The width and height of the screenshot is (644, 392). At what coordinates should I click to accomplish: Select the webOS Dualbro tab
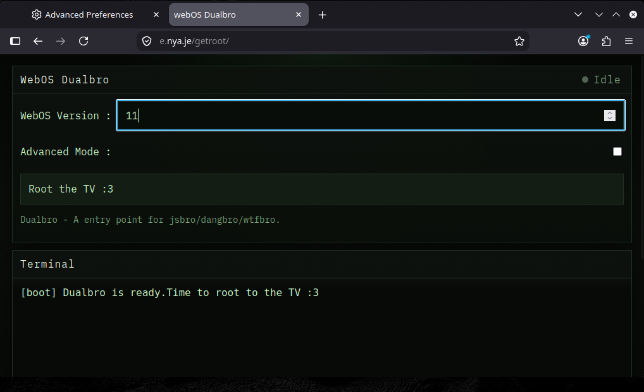point(238,15)
